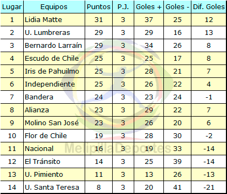
Task: Click the Lidia Matte team cell
Action: (x=54, y=20)
